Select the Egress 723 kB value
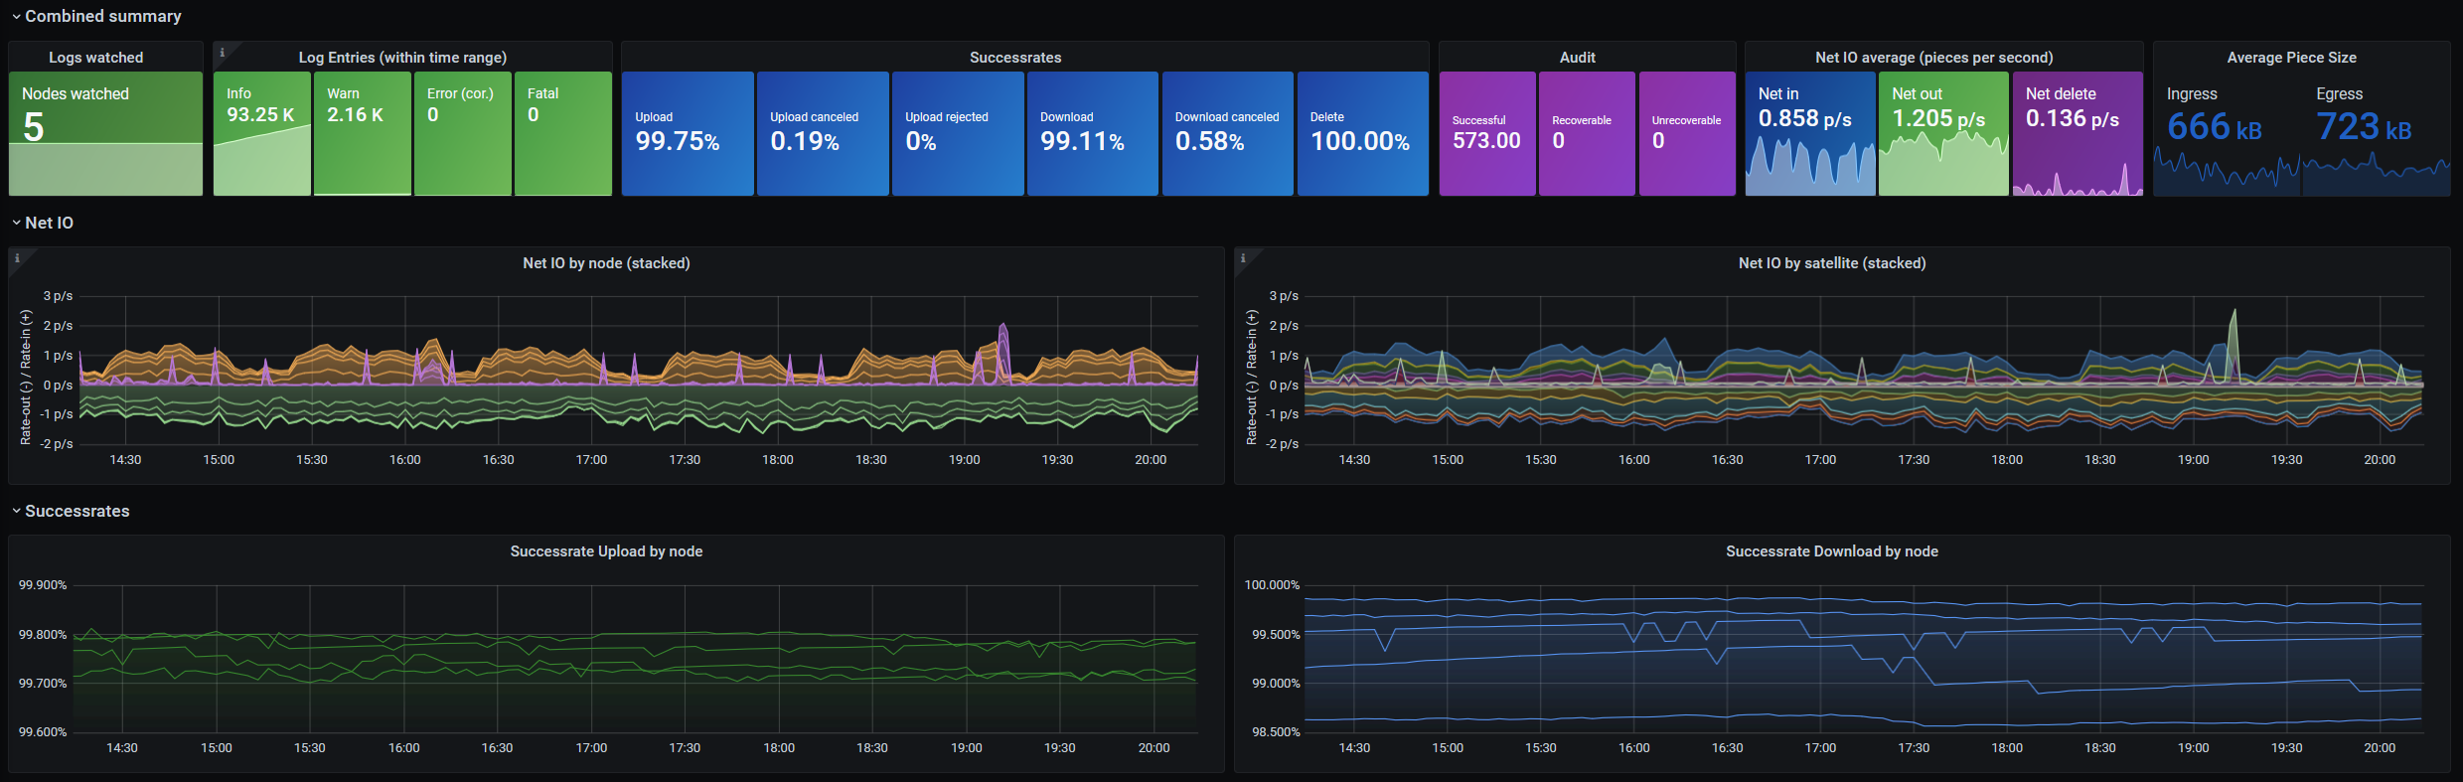The width and height of the screenshot is (2463, 782). (2364, 127)
